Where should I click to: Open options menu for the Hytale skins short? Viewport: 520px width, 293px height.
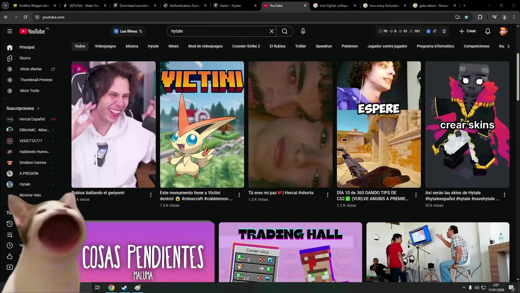[505, 195]
